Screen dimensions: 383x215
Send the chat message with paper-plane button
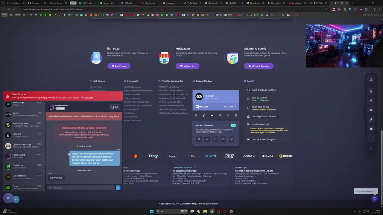click(118, 188)
